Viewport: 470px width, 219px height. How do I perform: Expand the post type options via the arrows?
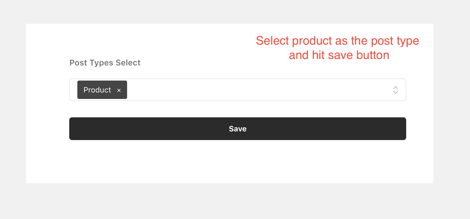click(395, 90)
